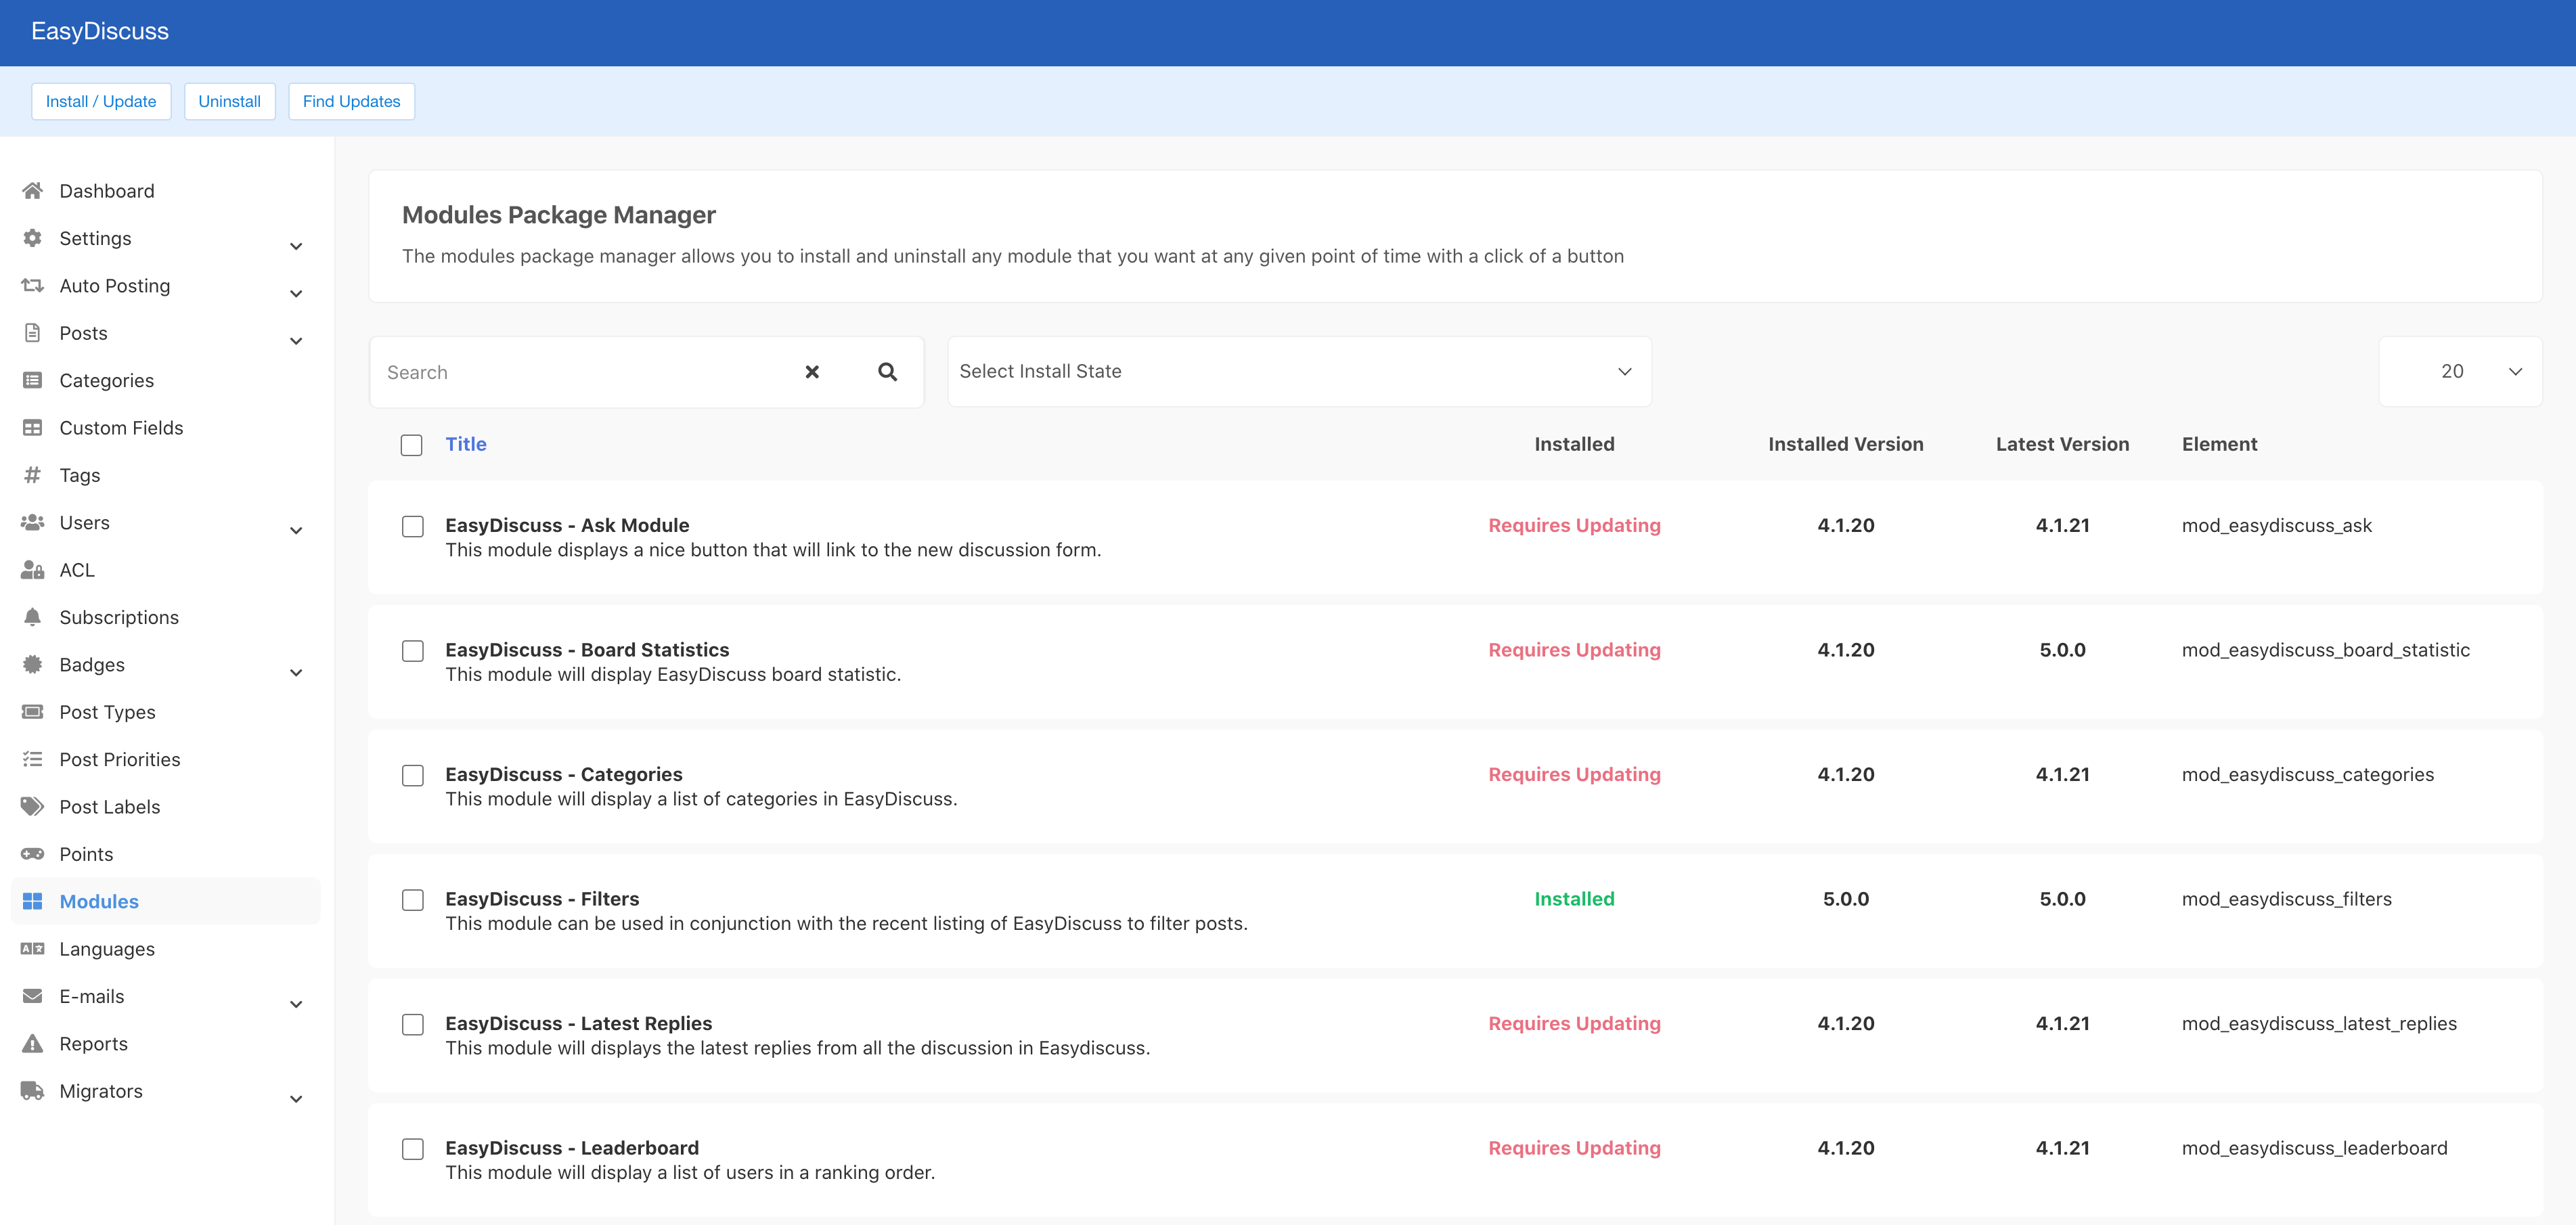Expand the Users submenu chevron
The image size is (2576, 1225).
296,530
